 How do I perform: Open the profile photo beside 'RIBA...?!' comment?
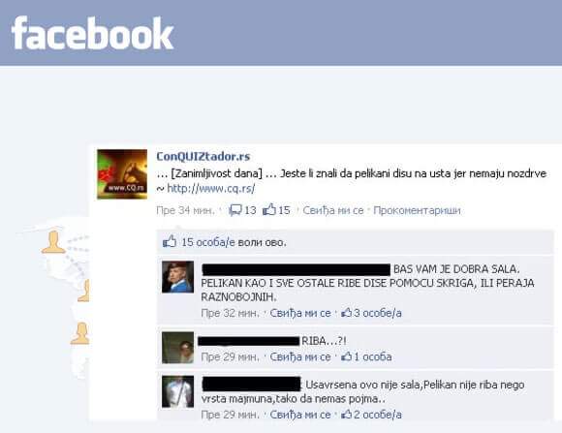pyautogui.click(x=177, y=348)
